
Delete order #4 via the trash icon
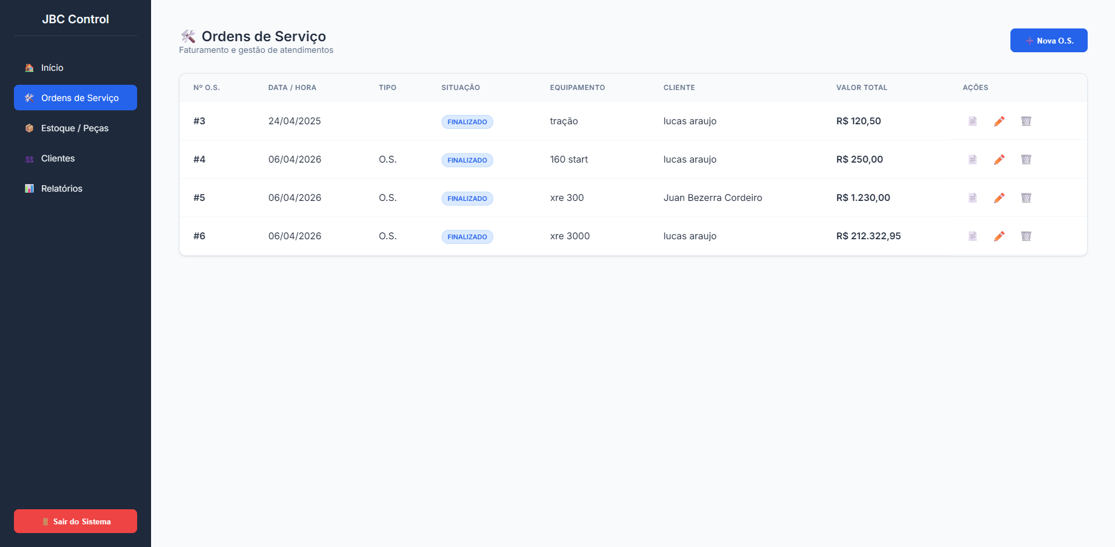pos(1026,159)
